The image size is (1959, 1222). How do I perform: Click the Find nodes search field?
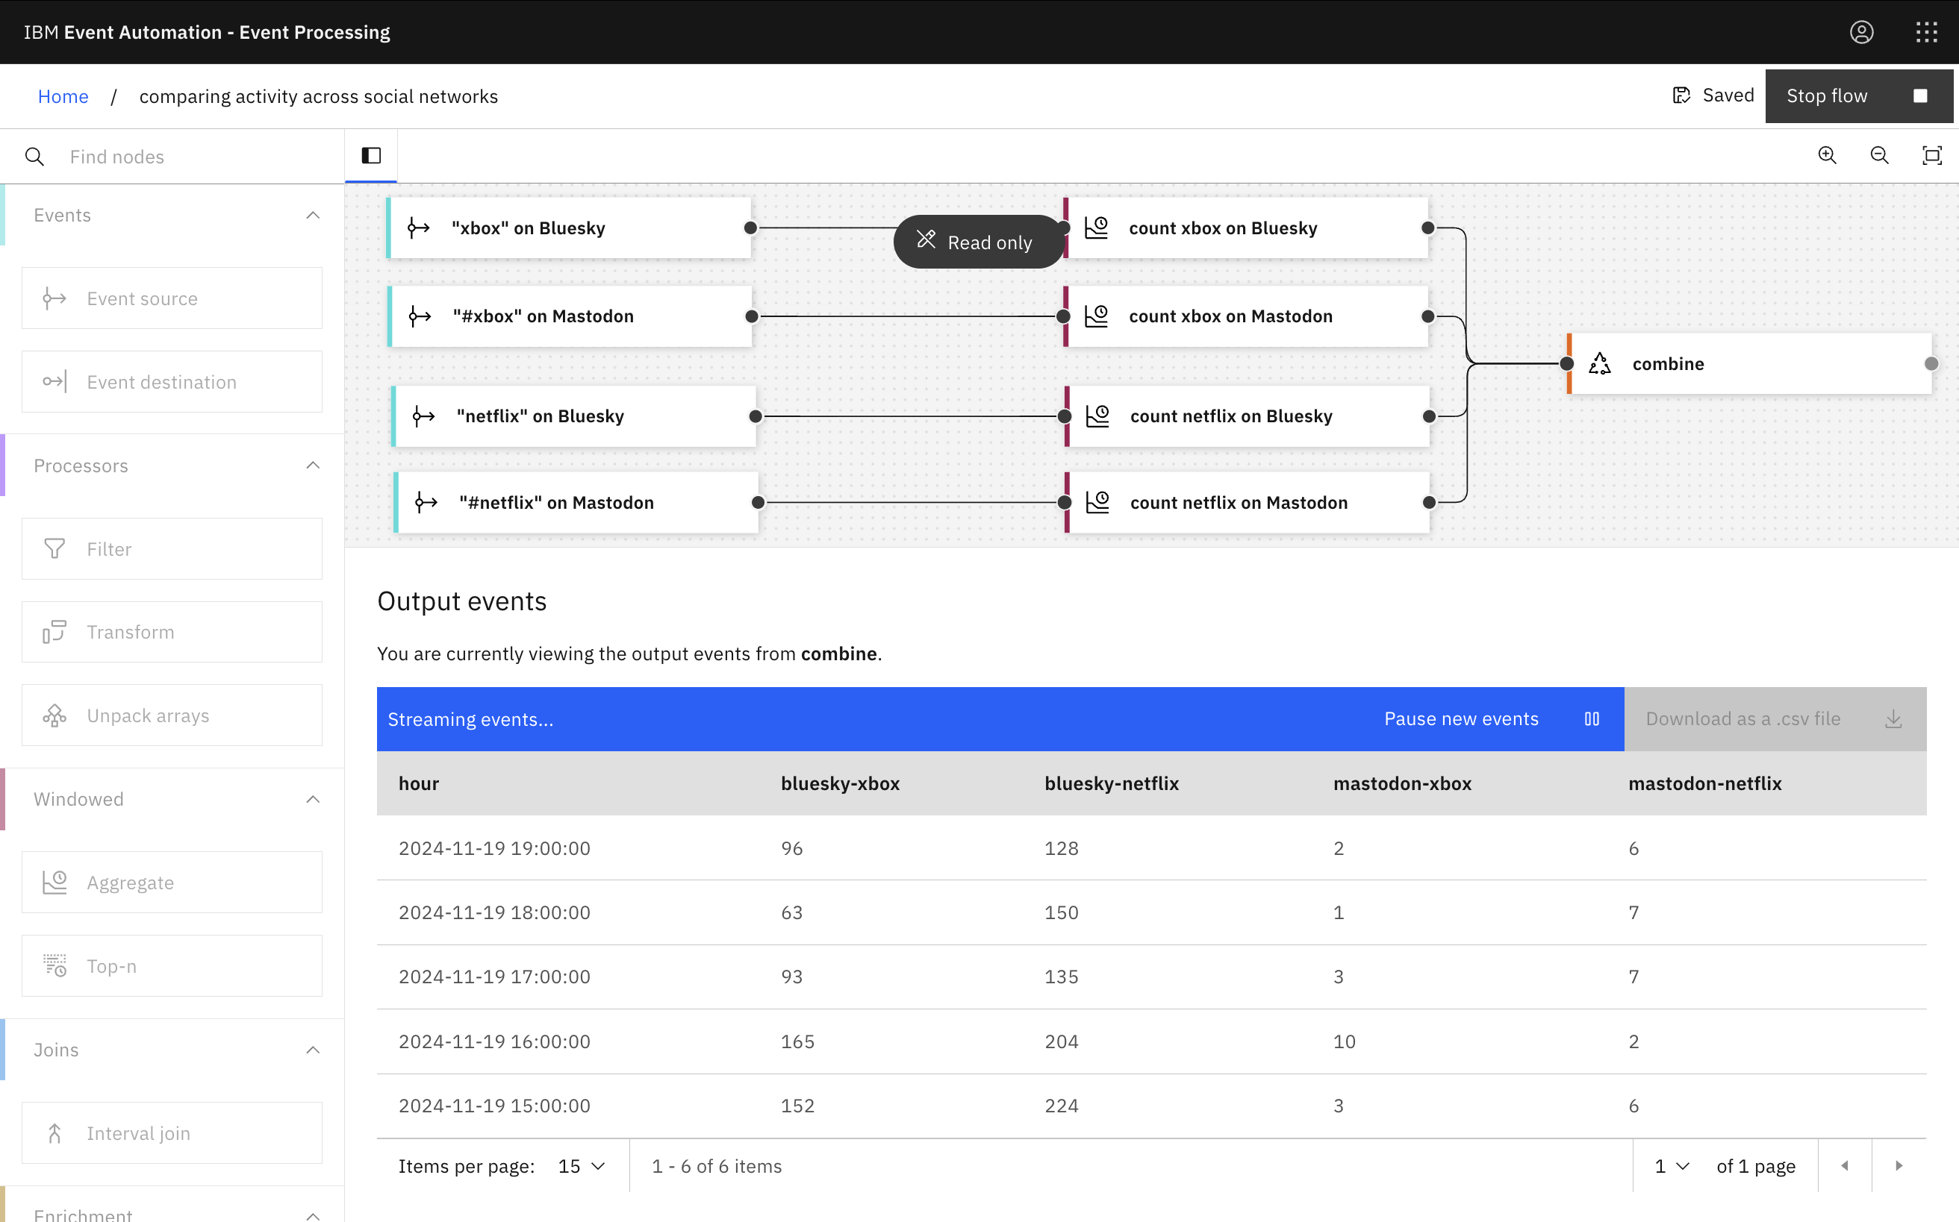[x=194, y=157]
